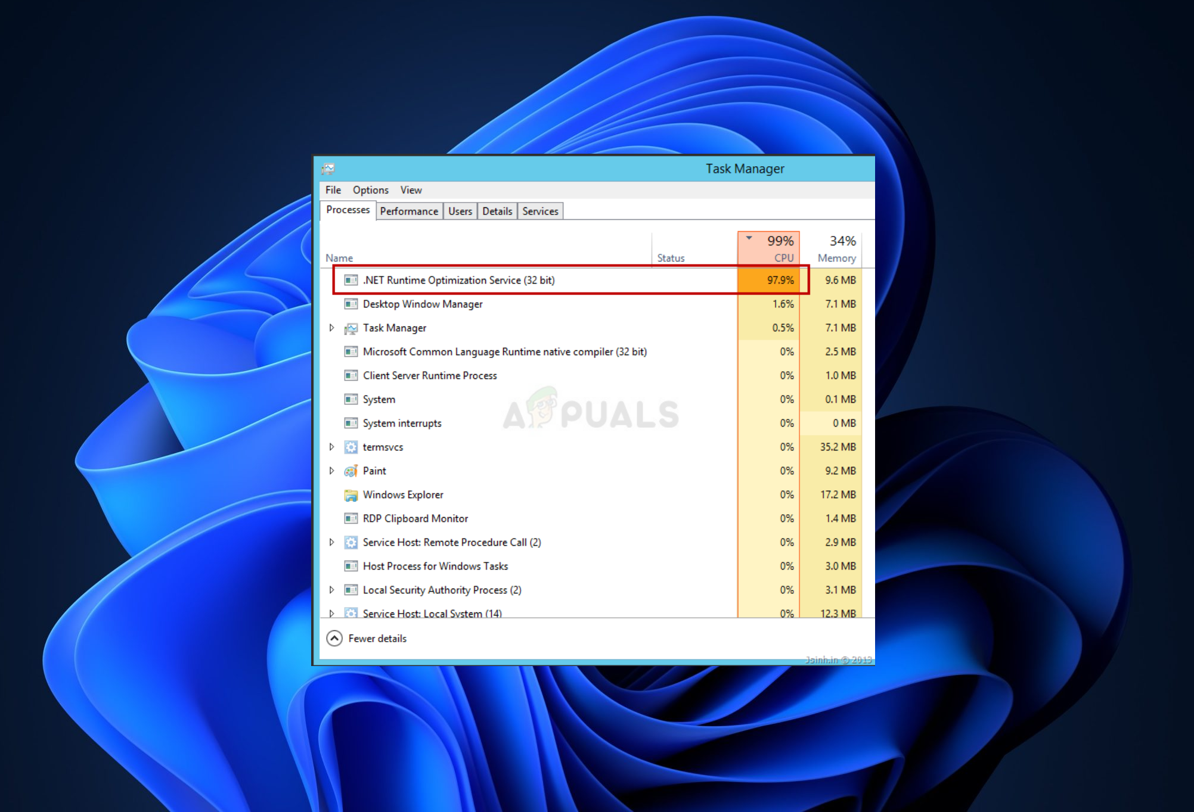Expand Local Security Authority Process group

click(331, 590)
